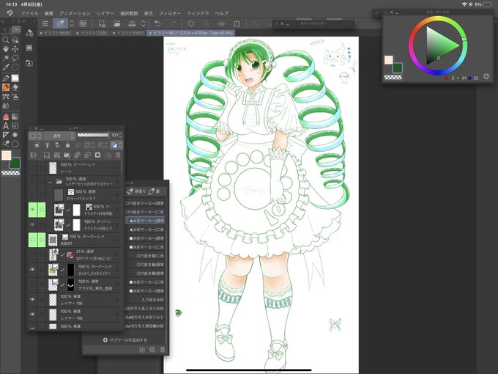Screen dimensions: 498x374
Task: Select the Blend tool
Action: pyautogui.click(x=6, y=106)
